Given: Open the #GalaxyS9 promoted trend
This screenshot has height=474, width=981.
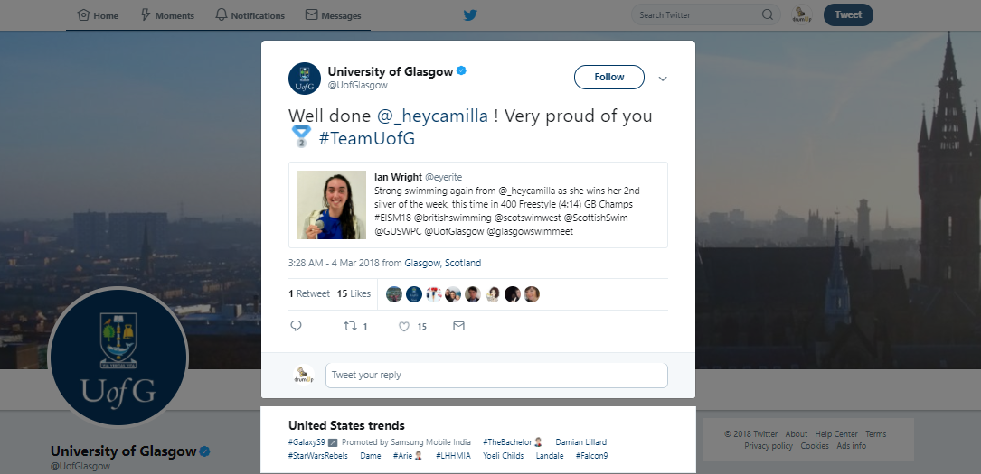Looking at the screenshot, I should 307,442.
